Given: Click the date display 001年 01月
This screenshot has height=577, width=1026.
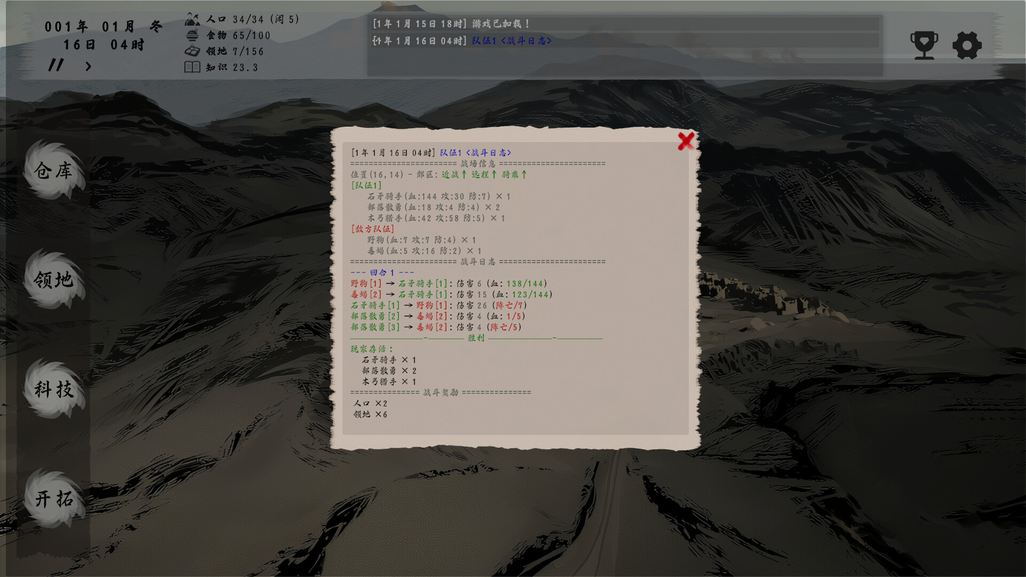Looking at the screenshot, I should (90, 27).
